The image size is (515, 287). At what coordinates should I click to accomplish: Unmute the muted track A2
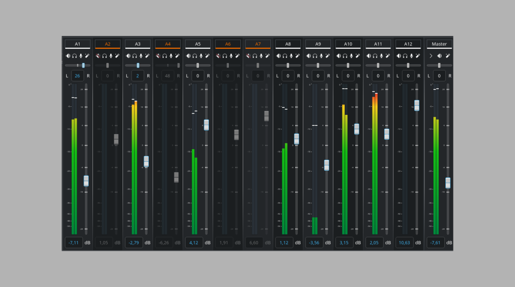click(x=98, y=56)
